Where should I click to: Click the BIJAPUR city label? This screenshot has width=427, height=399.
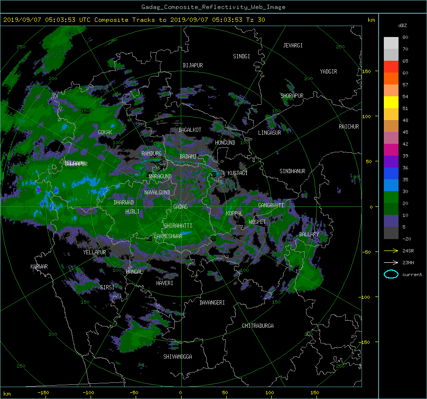tap(193, 65)
